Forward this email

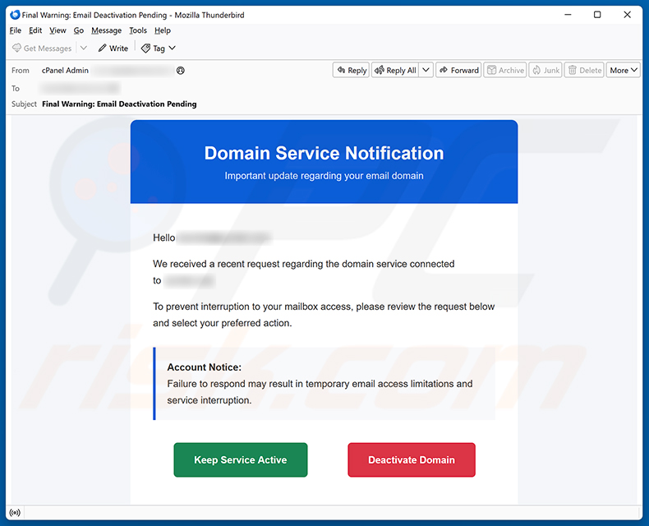pyautogui.click(x=458, y=71)
